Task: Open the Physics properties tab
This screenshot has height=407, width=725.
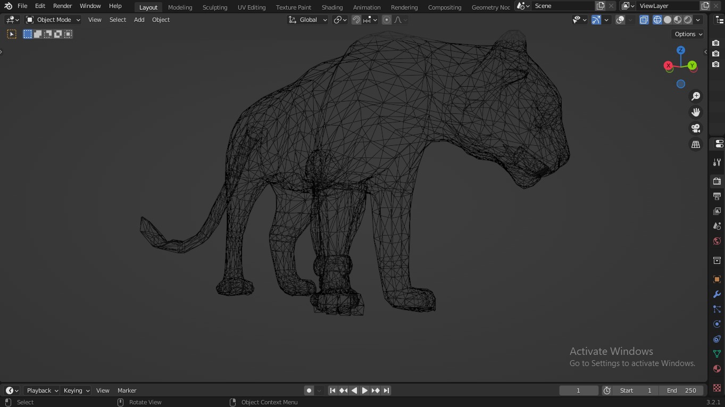Action: [717, 324]
